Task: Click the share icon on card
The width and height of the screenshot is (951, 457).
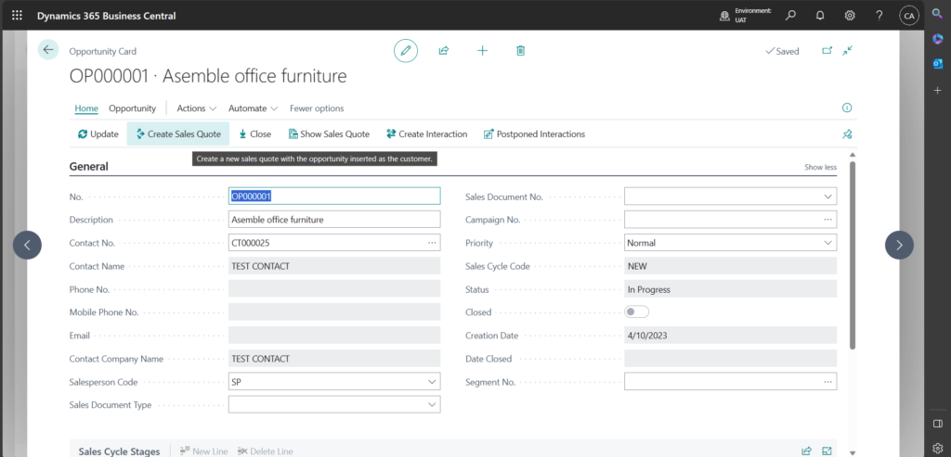Action: 443,51
